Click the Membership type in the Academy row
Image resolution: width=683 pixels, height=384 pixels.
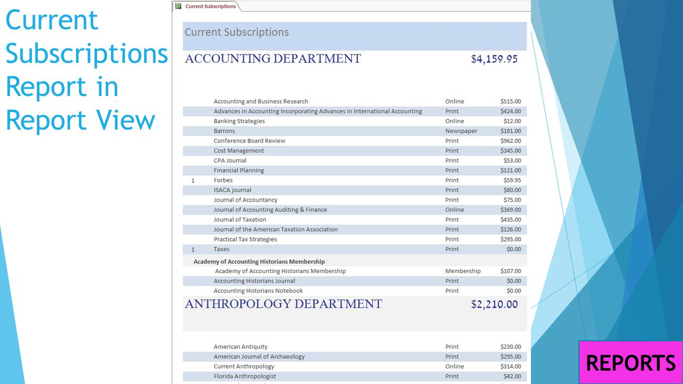coord(463,271)
